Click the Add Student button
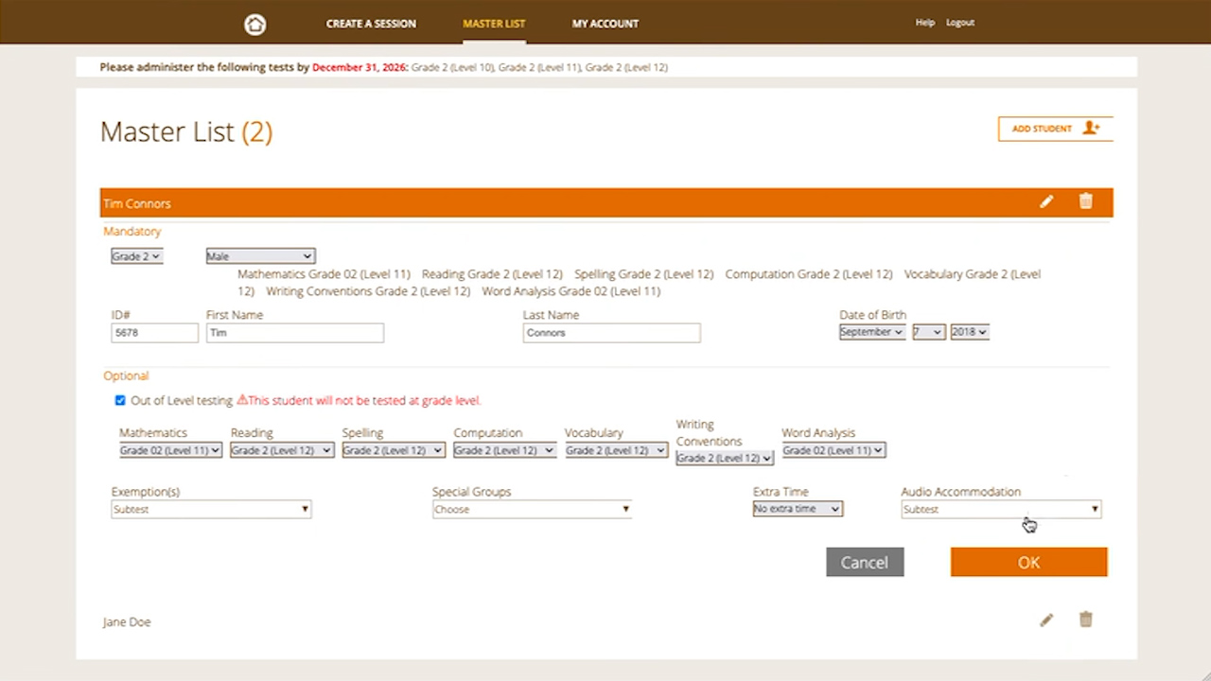The image size is (1211, 681). pos(1055,129)
